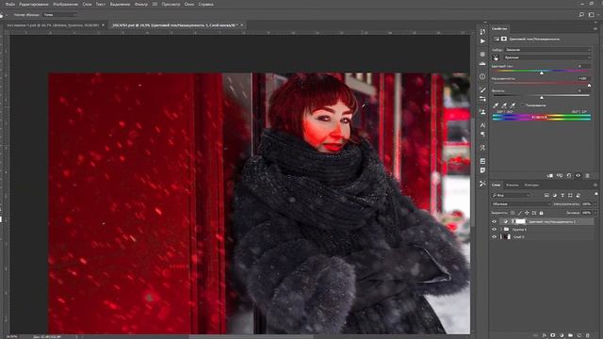Click the lightness value input field
Image resolution: width=603 pixels, height=339 pixels.
pos(584,90)
